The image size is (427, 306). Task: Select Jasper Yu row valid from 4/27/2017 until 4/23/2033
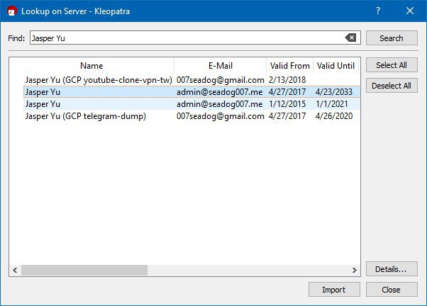[x=192, y=92]
